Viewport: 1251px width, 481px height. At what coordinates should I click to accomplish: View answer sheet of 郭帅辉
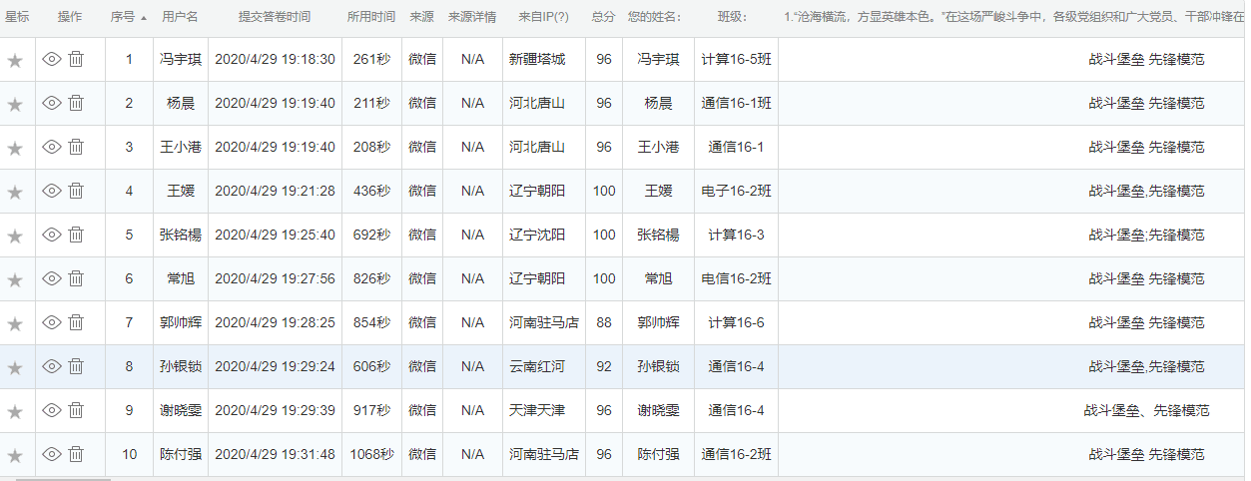point(52,323)
